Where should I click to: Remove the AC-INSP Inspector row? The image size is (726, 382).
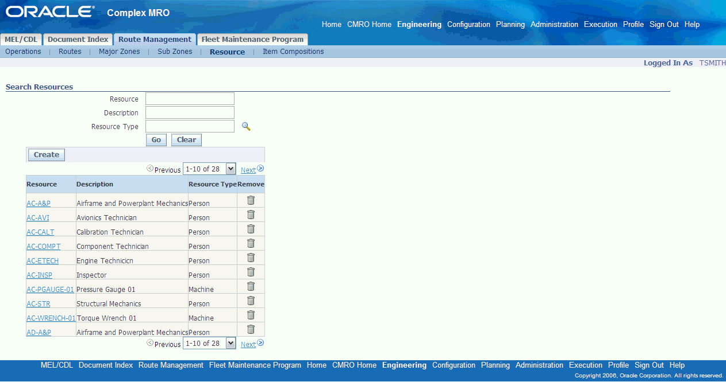[251, 272]
